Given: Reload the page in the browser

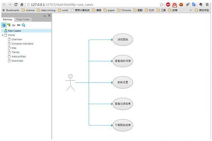Looking at the screenshot, I should [16, 5].
